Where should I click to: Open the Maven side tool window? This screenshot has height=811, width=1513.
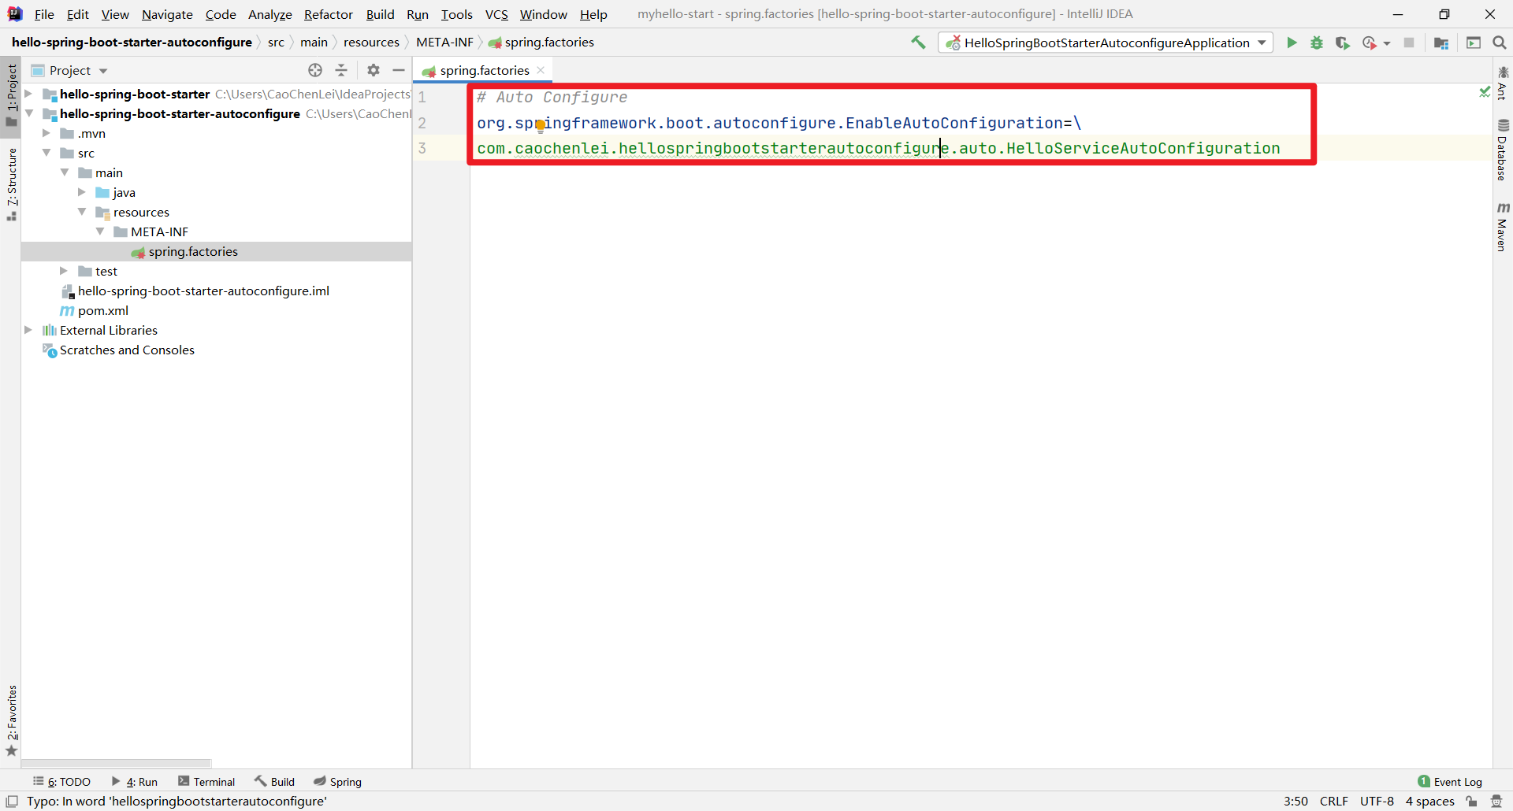click(1503, 227)
